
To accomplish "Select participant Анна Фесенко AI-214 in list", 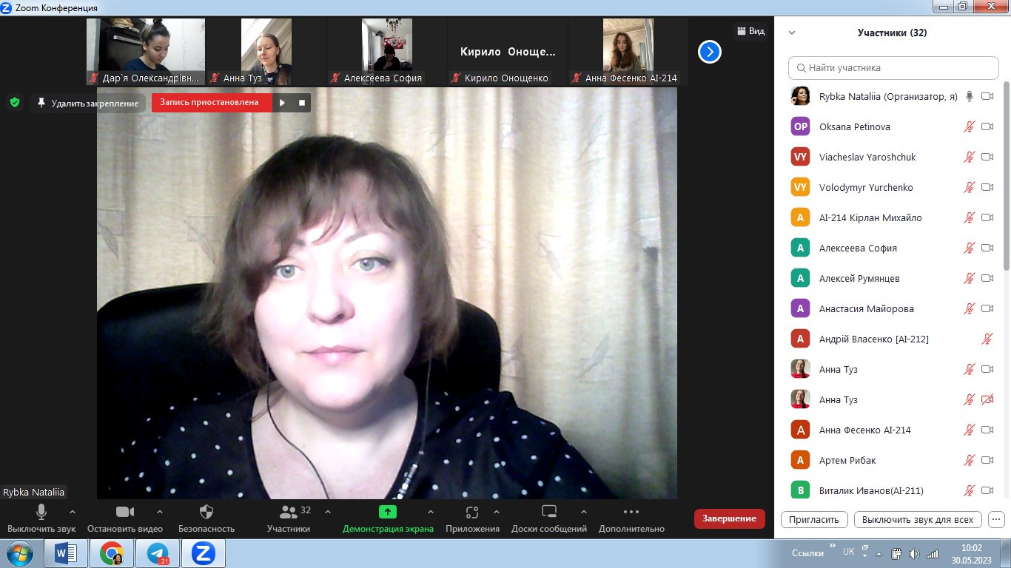I will 892,430.
